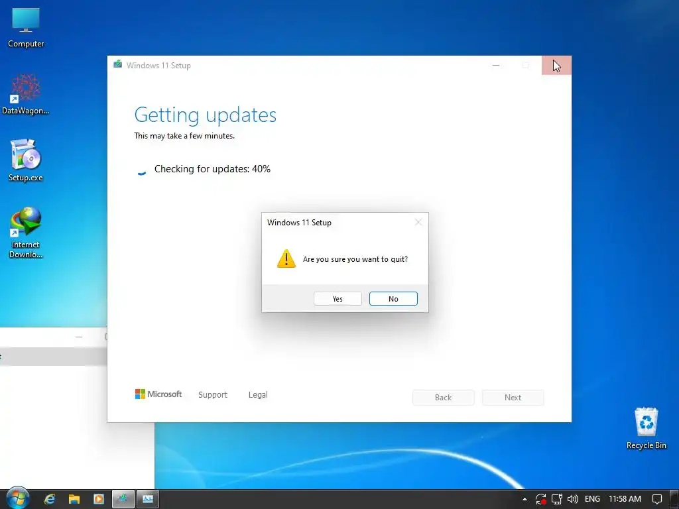Screen dimensions: 679x509
Task: Open the media player taskbar icon
Action: coord(99,499)
